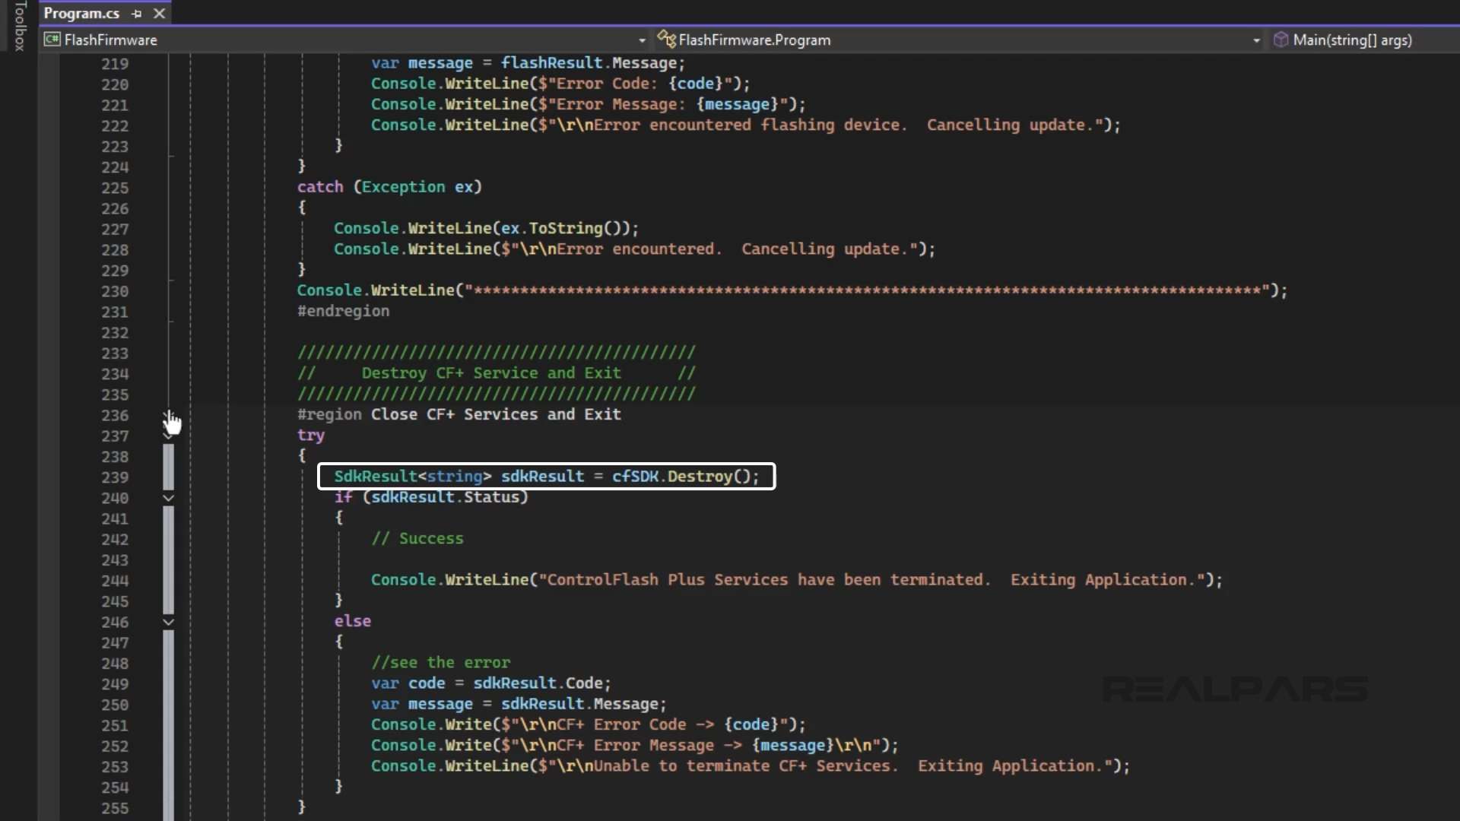The width and height of the screenshot is (1460, 821).
Task: Open the Main(string[] args) member dropdown
Action: [x=1352, y=40]
